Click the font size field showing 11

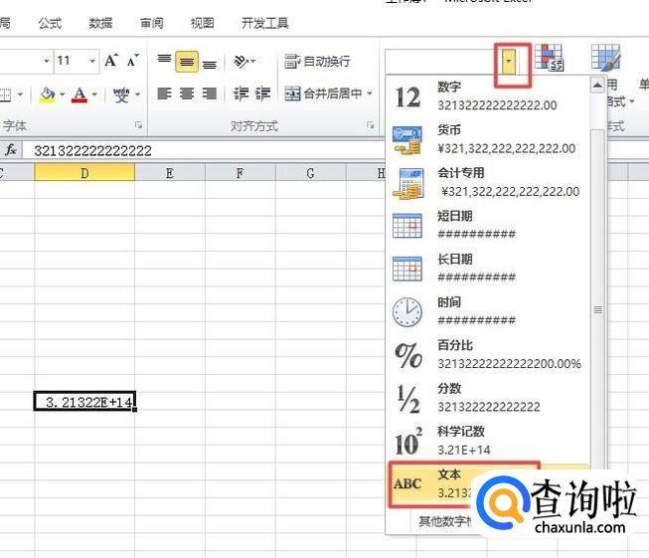point(71,61)
